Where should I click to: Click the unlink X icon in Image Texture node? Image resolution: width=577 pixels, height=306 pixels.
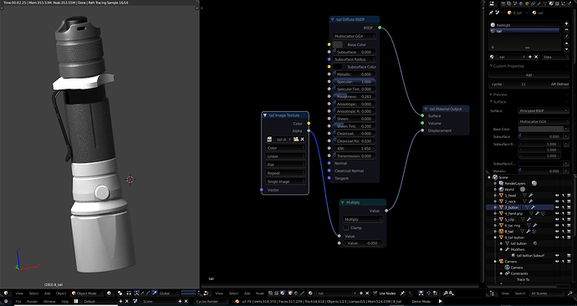[303, 139]
